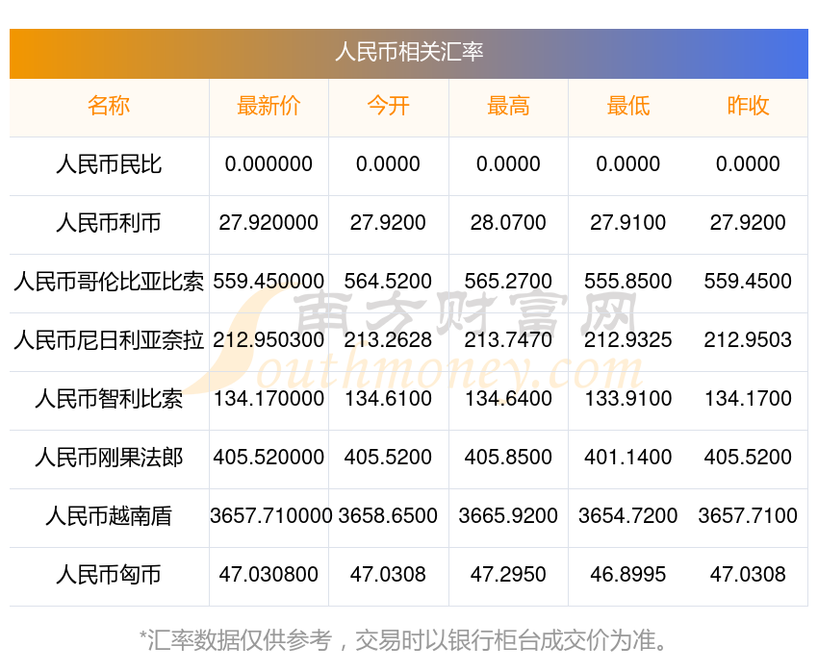Click the 212.9325 lowest price value
This screenshot has width=818, height=671.
(628, 340)
